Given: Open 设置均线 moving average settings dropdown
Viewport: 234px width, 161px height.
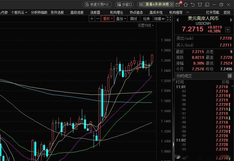Looking at the screenshot, I should click(146, 25).
